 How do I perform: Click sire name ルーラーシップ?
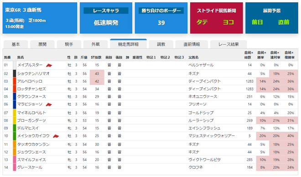(x=201, y=120)
